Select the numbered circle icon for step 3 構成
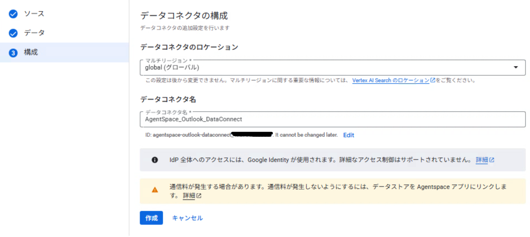Viewport: 530px width, 237px height. click(13, 52)
